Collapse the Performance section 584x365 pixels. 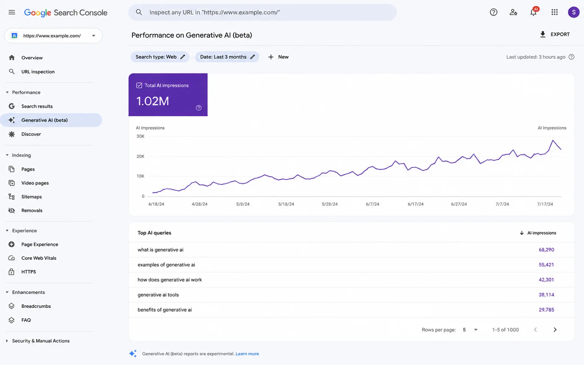(x=7, y=92)
